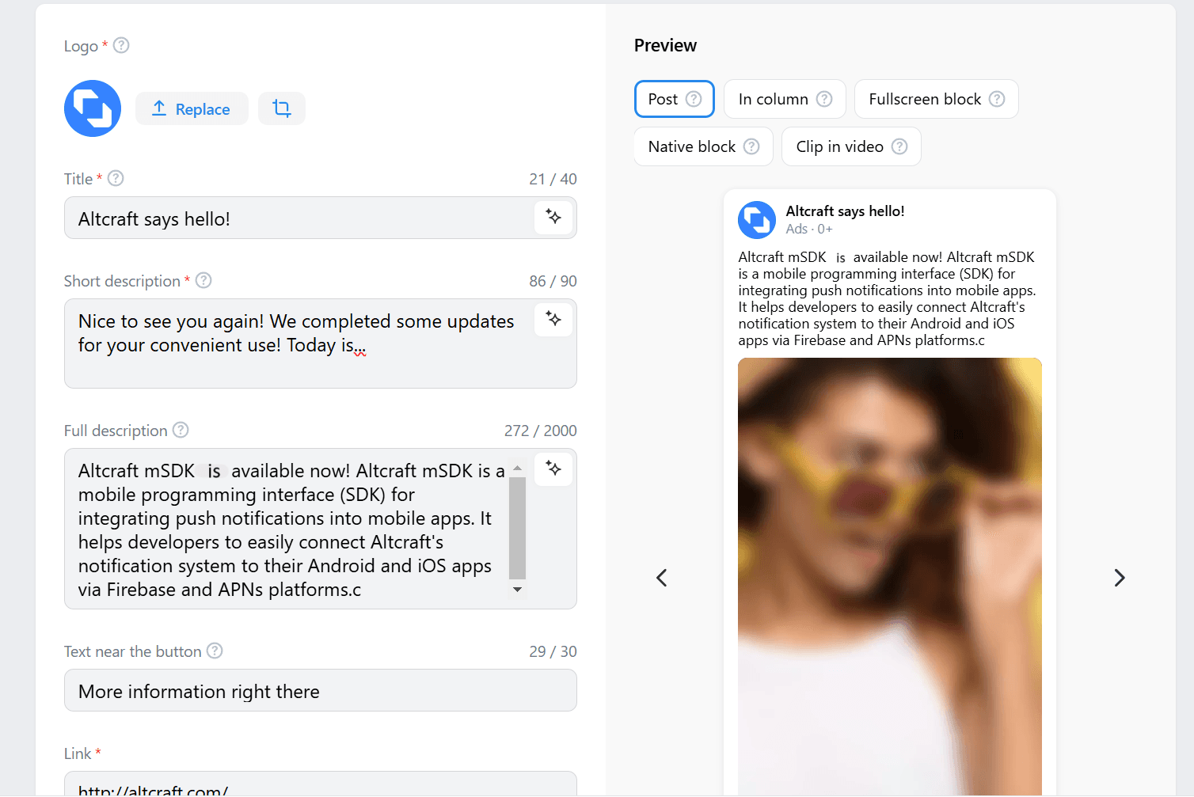Viewport: 1194px width, 797px height.
Task: Click the '29 / 30' character counter
Action: click(x=553, y=651)
